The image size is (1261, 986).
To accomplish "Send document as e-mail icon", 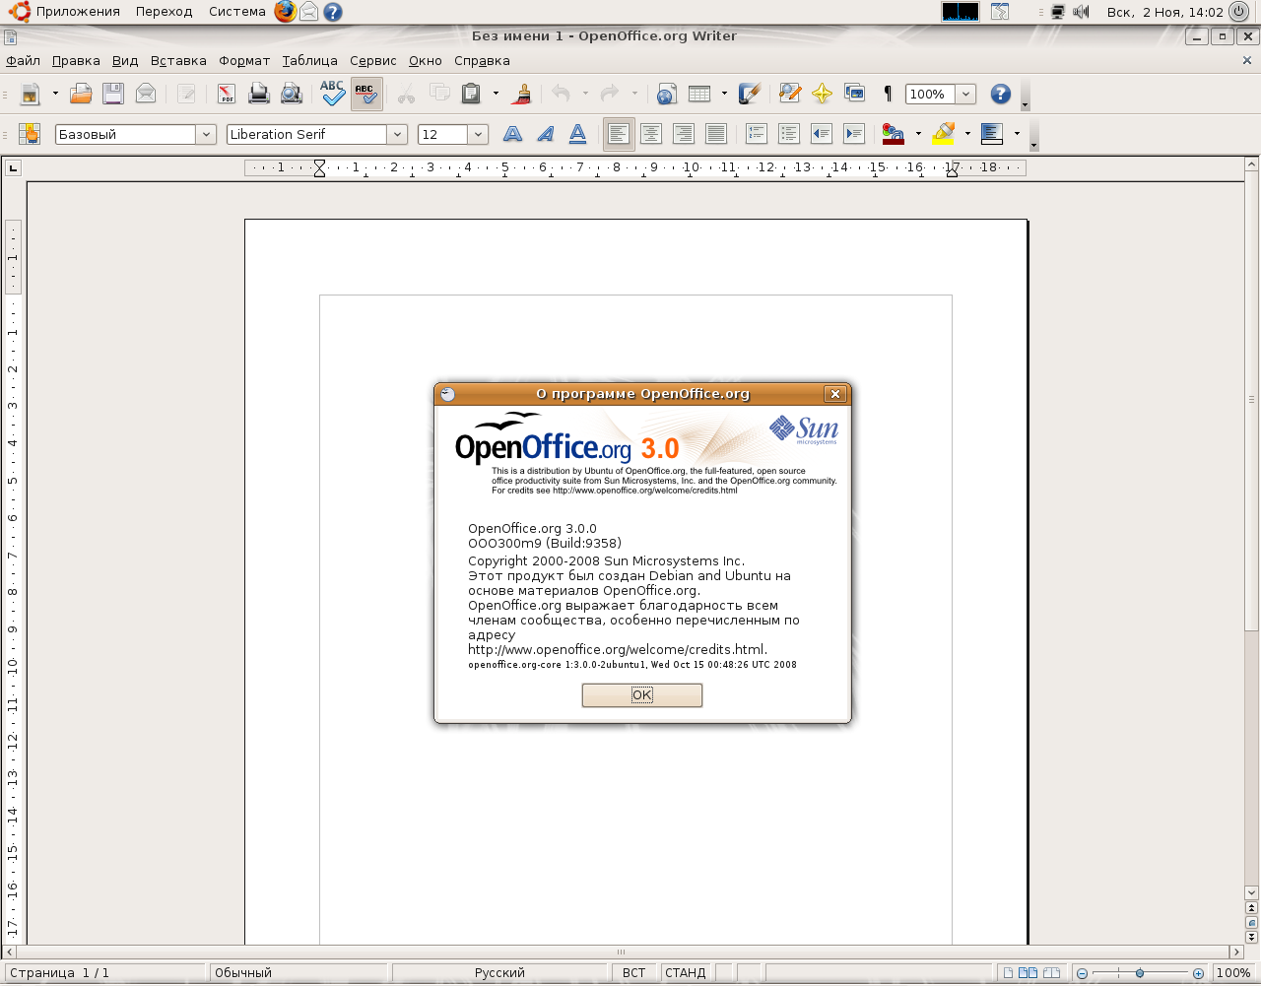I will [146, 94].
